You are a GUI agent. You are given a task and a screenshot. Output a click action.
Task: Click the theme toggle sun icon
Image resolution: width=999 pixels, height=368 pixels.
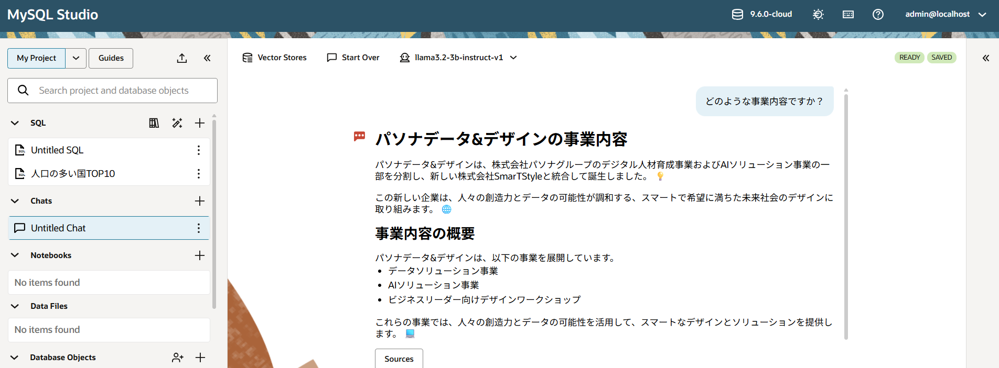click(x=818, y=15)
